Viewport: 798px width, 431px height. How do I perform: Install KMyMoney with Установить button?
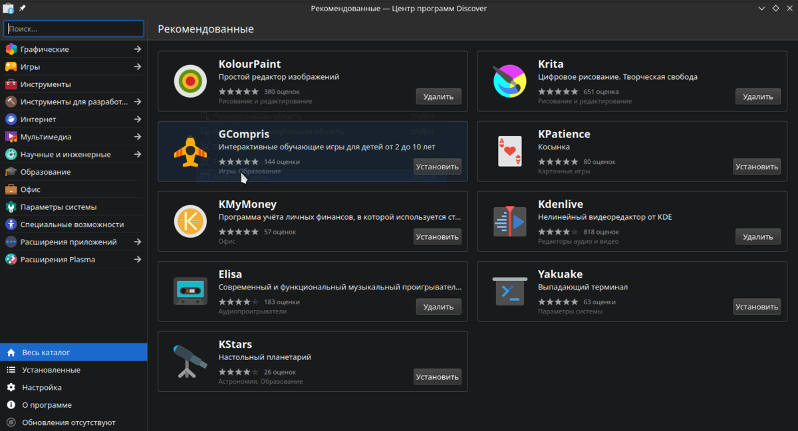437,236
